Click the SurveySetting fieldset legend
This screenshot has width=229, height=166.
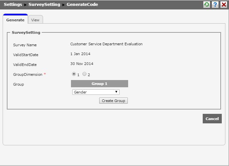click(26, 33)
